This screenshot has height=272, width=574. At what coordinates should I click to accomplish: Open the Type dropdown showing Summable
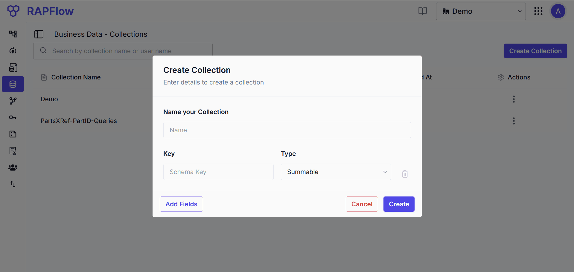(x=336, y=172)
